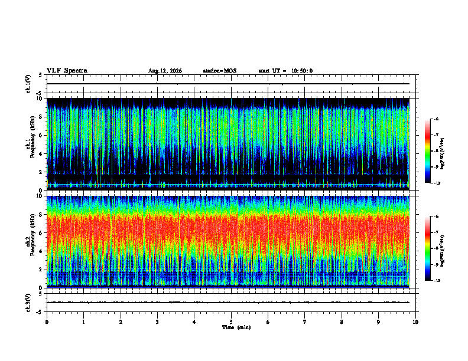
Task: Click the "1" time axis tick label
Action: pos(83,322)
